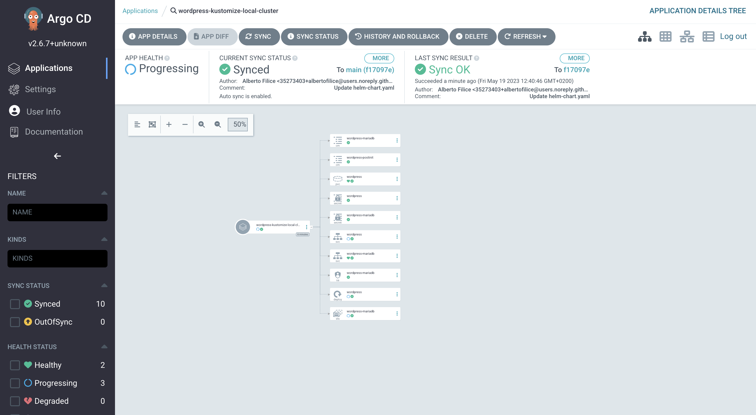Open the f17097e link in Last Sync Result

click(576, 70)
